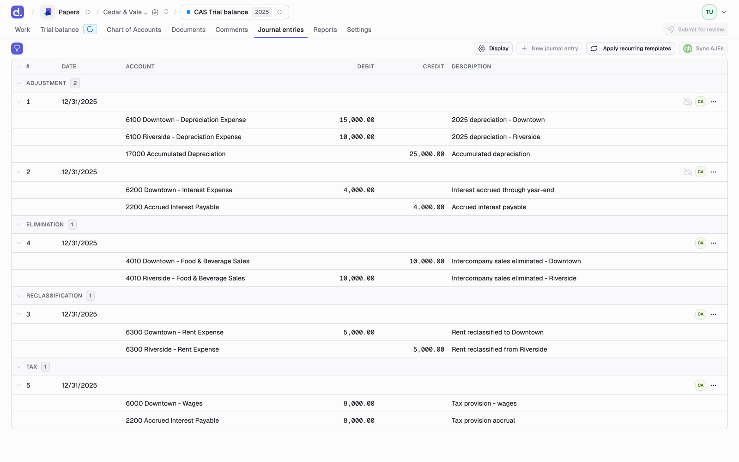Open the Comments tab
This screenshot has width=739, height=462.
(232, 30)
